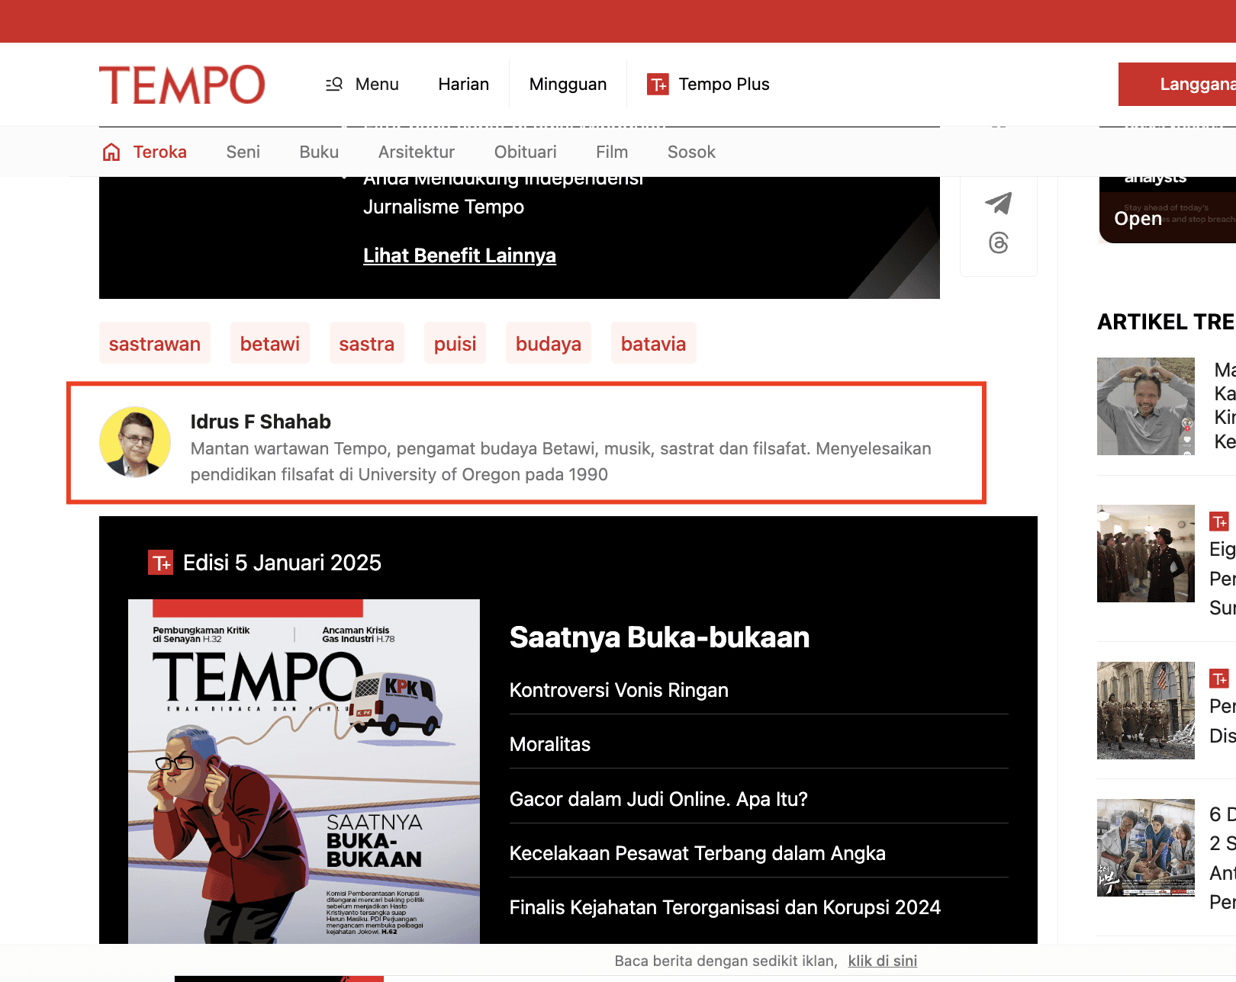Open Moralitas article
Image resolution: width=1236 pixels, height=982 pixels.
tap(550, 744)
